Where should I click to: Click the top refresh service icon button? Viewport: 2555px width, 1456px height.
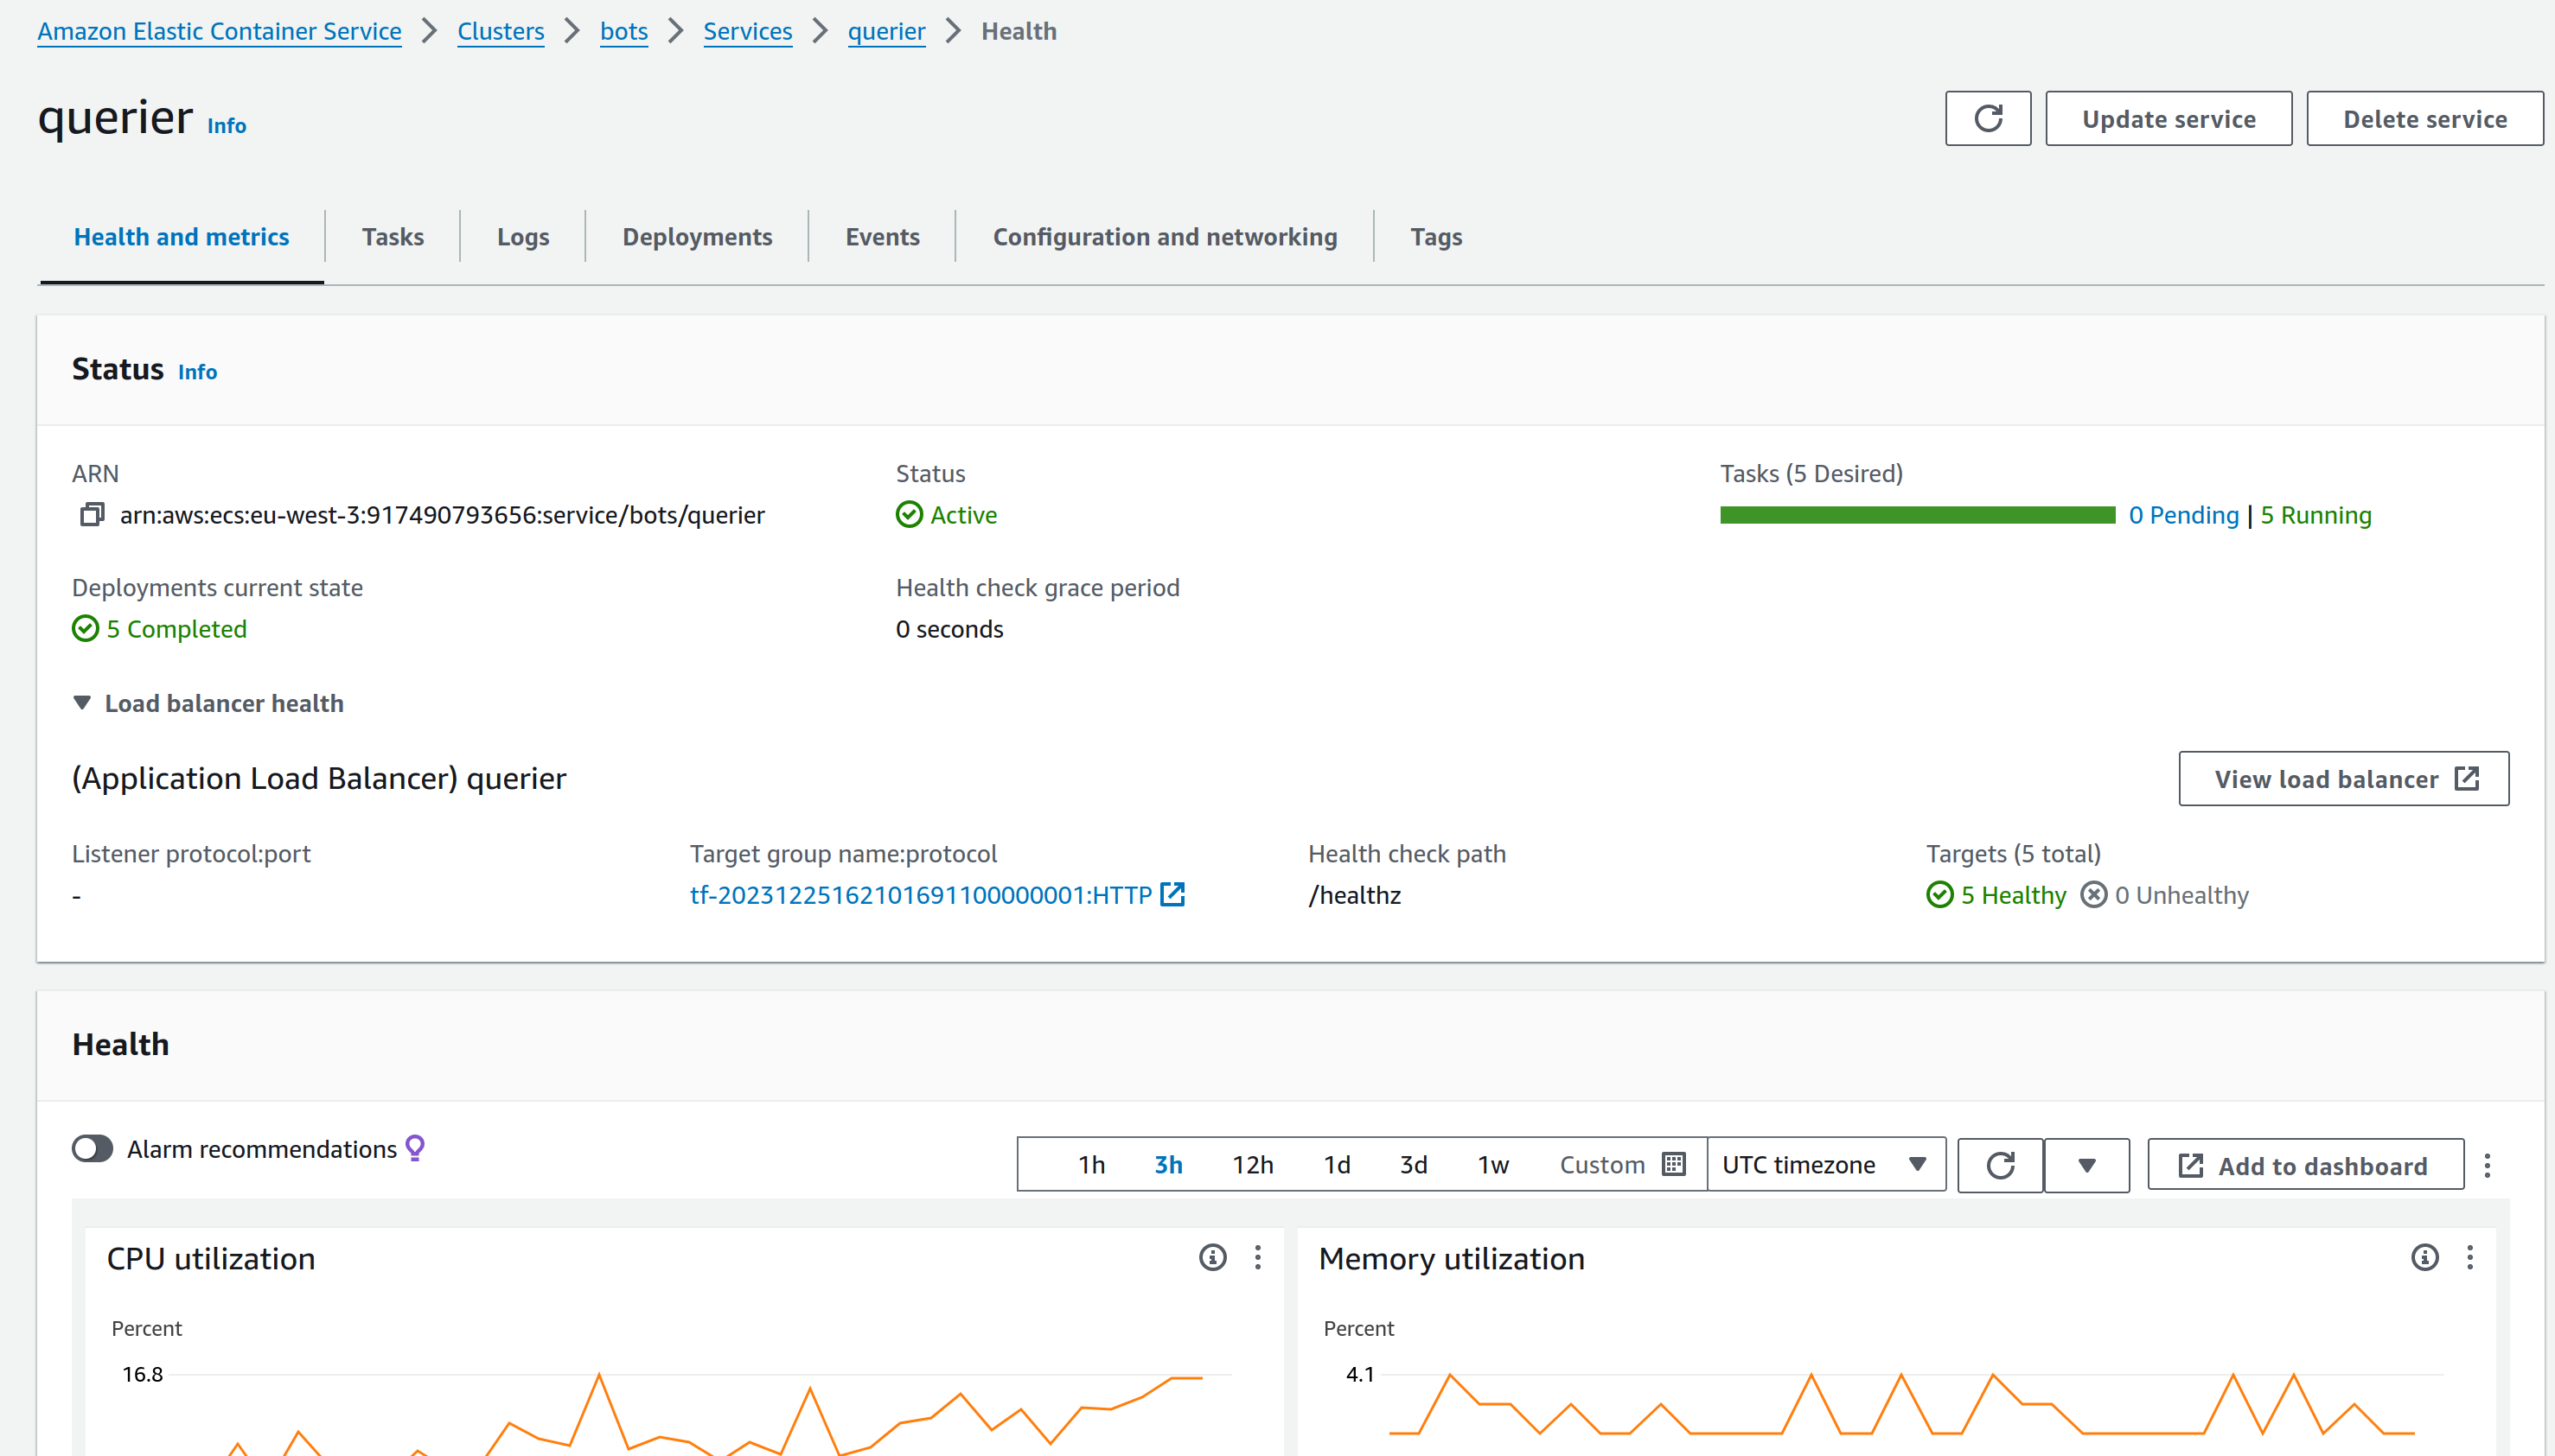pyautogui.click(x=1987, y=119)
